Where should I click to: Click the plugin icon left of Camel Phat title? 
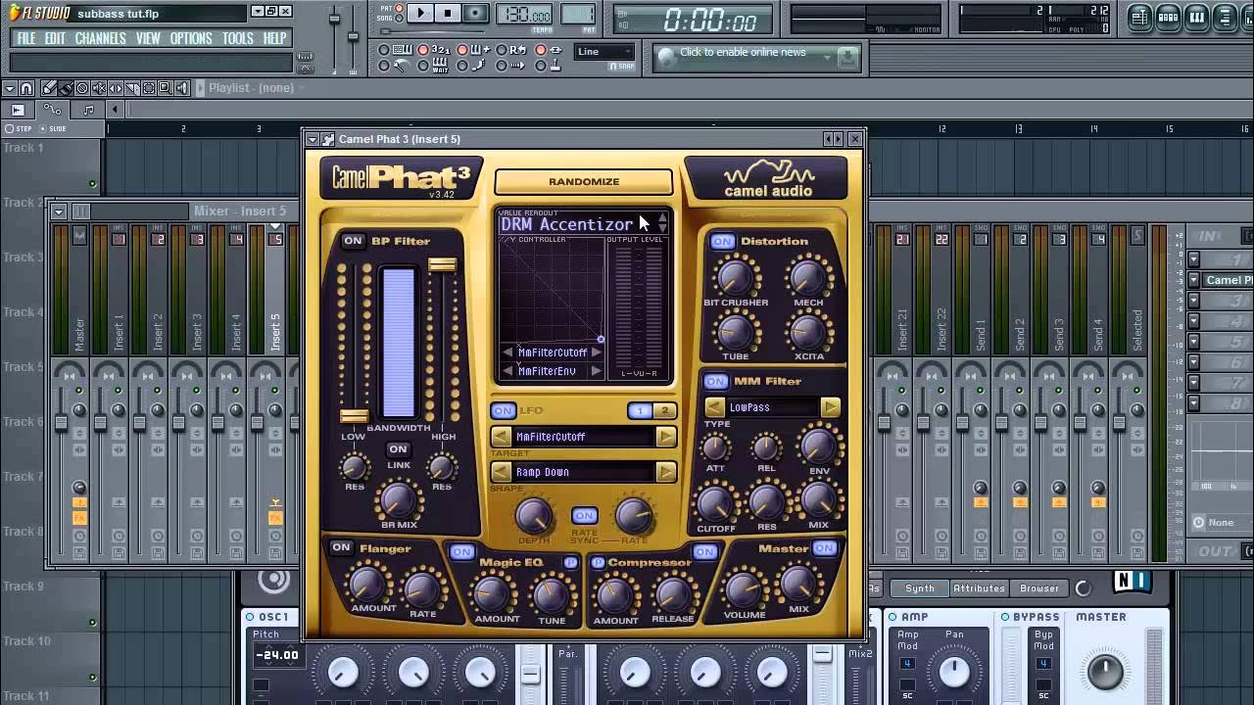click(x=328, y=139)
